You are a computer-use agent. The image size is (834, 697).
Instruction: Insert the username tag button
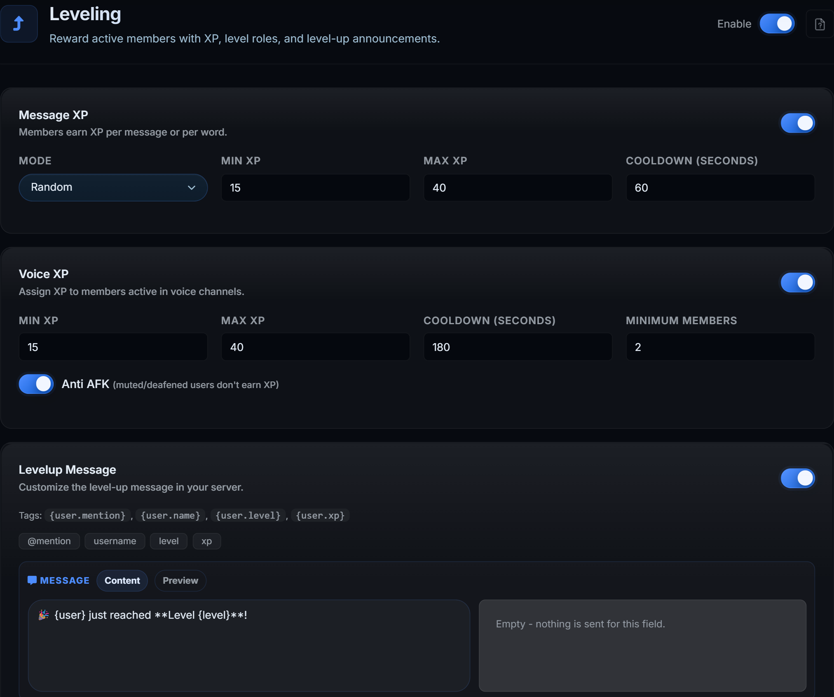pyautogui.click(x=115, y=541)
